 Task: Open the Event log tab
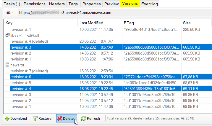[150, 4]
